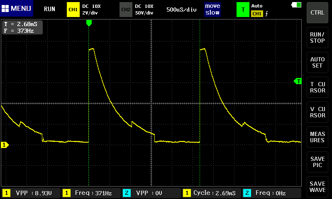
Task: Select the green horizontal trigger position marker
Action: 89,23
